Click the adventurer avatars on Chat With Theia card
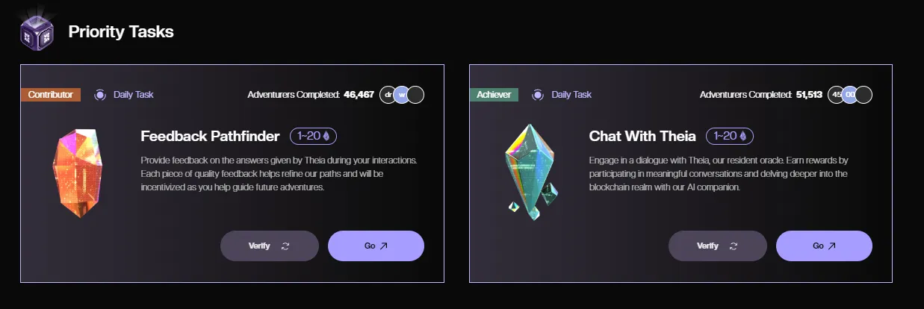 click(x=850, y=95)
